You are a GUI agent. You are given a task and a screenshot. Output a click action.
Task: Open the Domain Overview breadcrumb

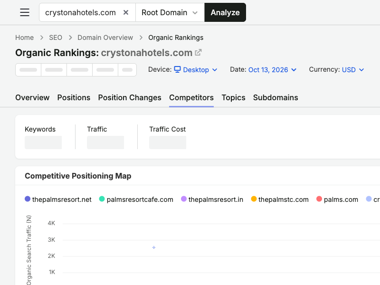105,38
